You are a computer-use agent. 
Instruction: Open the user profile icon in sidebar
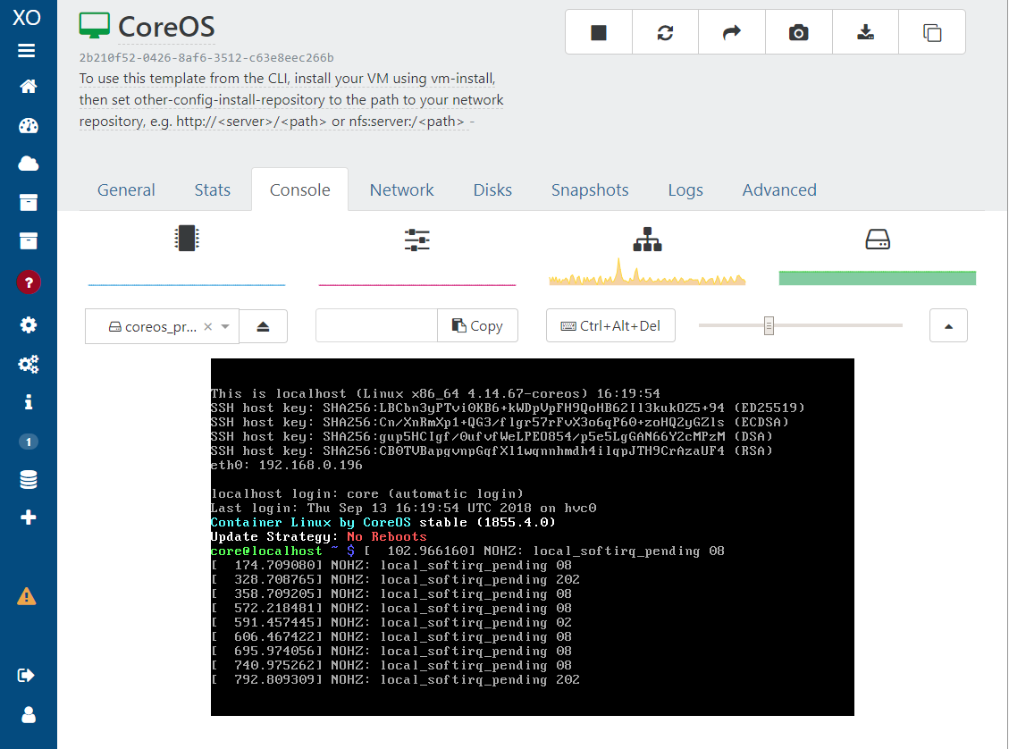(x=28, y=715)
